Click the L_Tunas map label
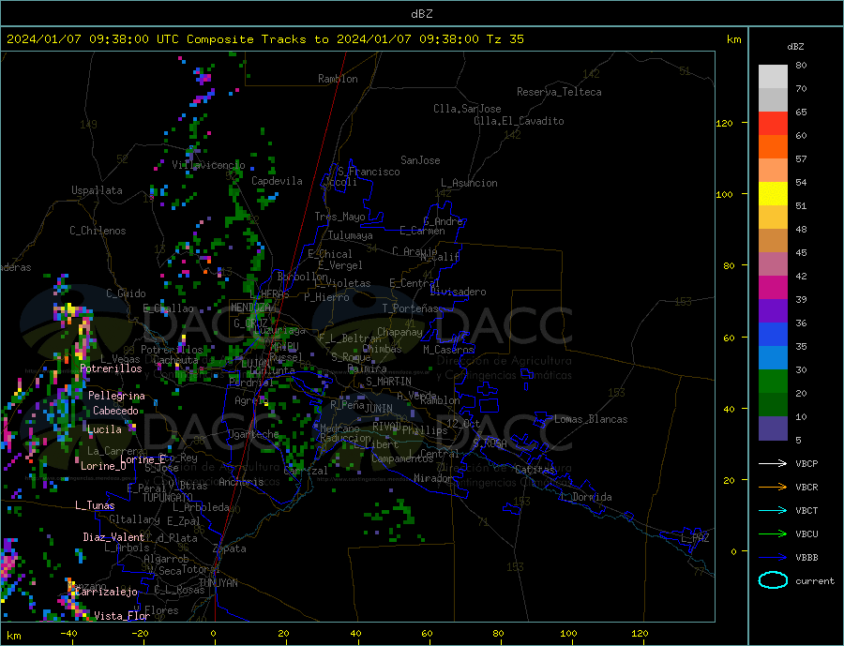The width and height of the screenshot is (844, 646). pos(95,505)
